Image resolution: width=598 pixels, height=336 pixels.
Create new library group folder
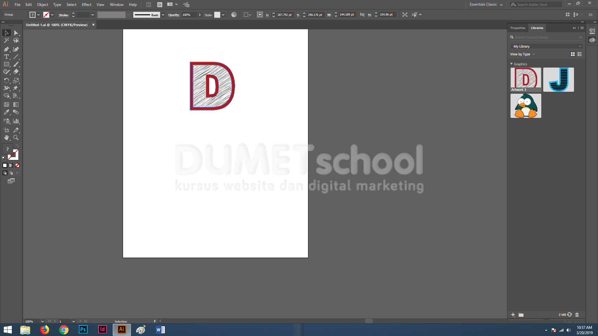point(521,315)
